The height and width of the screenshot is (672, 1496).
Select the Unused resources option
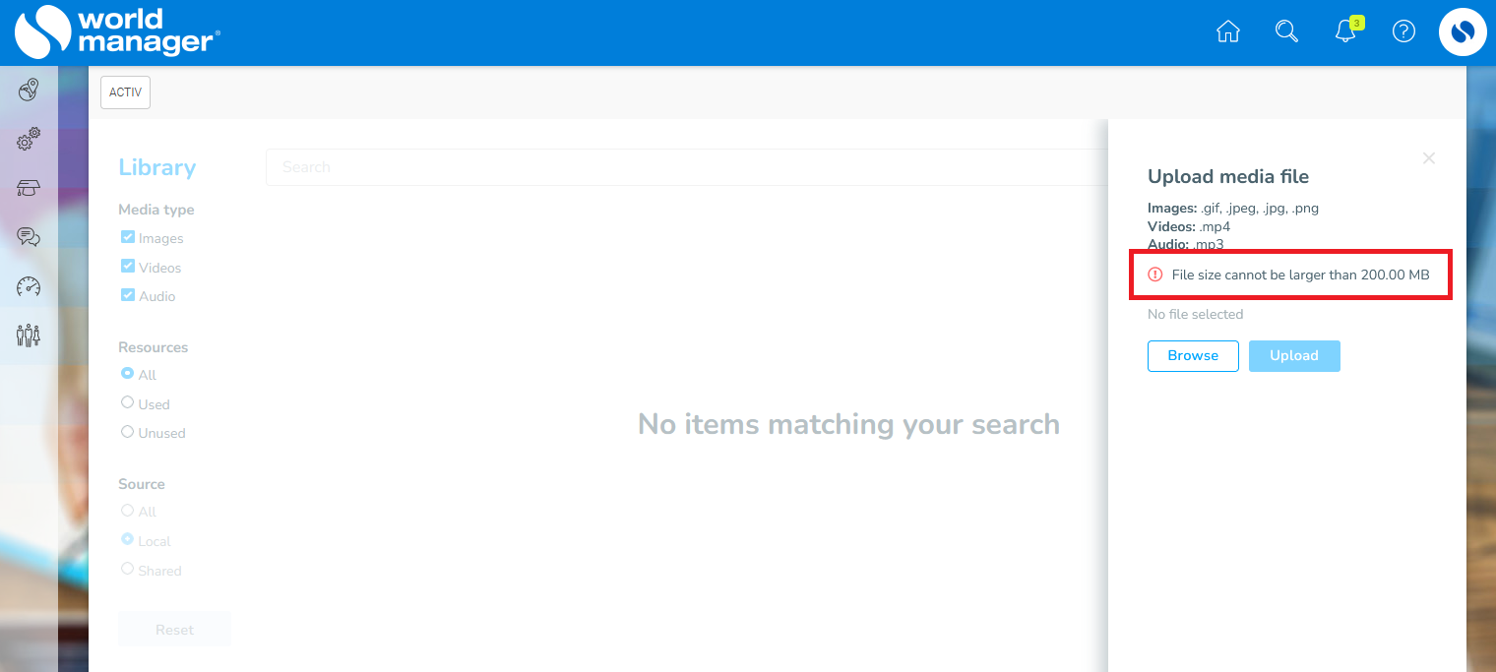127,431
